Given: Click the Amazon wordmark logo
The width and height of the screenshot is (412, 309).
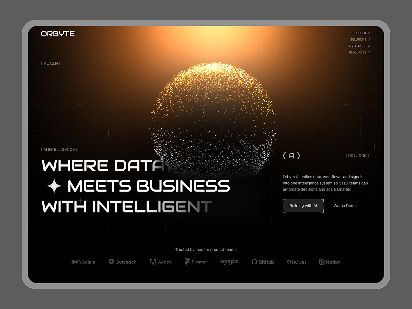Looking at the screenshot, I should point(229,262).
